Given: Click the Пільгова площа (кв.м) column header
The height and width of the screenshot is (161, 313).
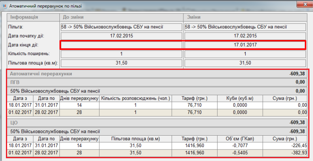Looking at the screenshot, I should coord(136,138).
